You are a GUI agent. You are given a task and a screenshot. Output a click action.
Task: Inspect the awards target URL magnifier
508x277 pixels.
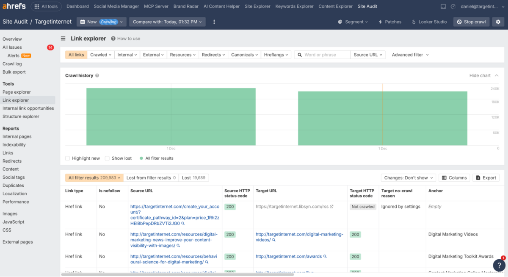(325, 256)
